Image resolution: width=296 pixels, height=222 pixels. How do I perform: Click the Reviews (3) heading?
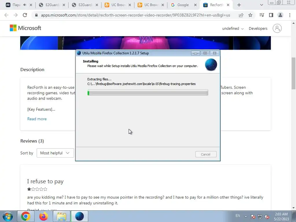[32, 141]
